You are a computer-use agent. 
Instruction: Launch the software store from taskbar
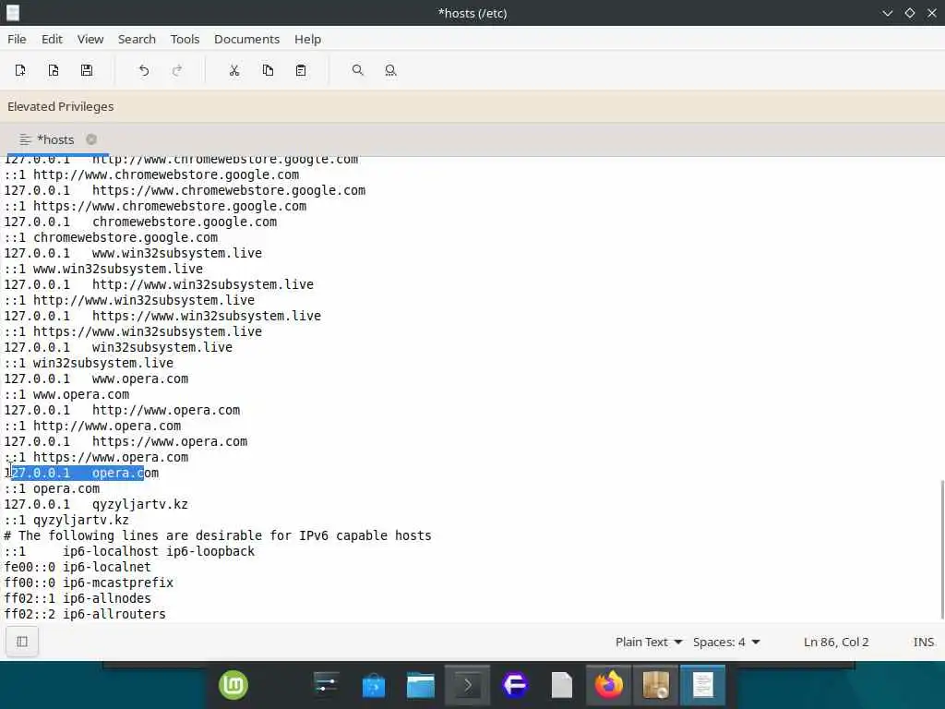pyautogui.click(x=374, y=686)
